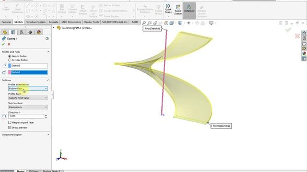Viewport: 307px width, 172px height.
Task: Open the Display Style cube icon
Action: [180, 23]
